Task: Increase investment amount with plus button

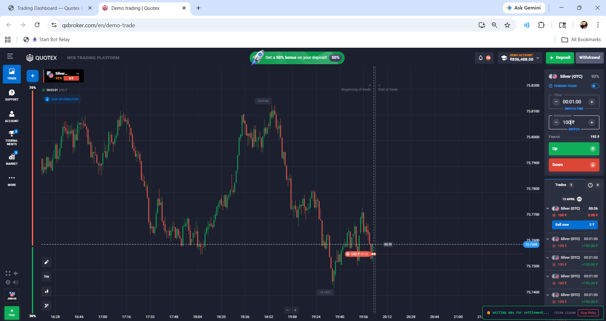Action: [x=592, y=122]
